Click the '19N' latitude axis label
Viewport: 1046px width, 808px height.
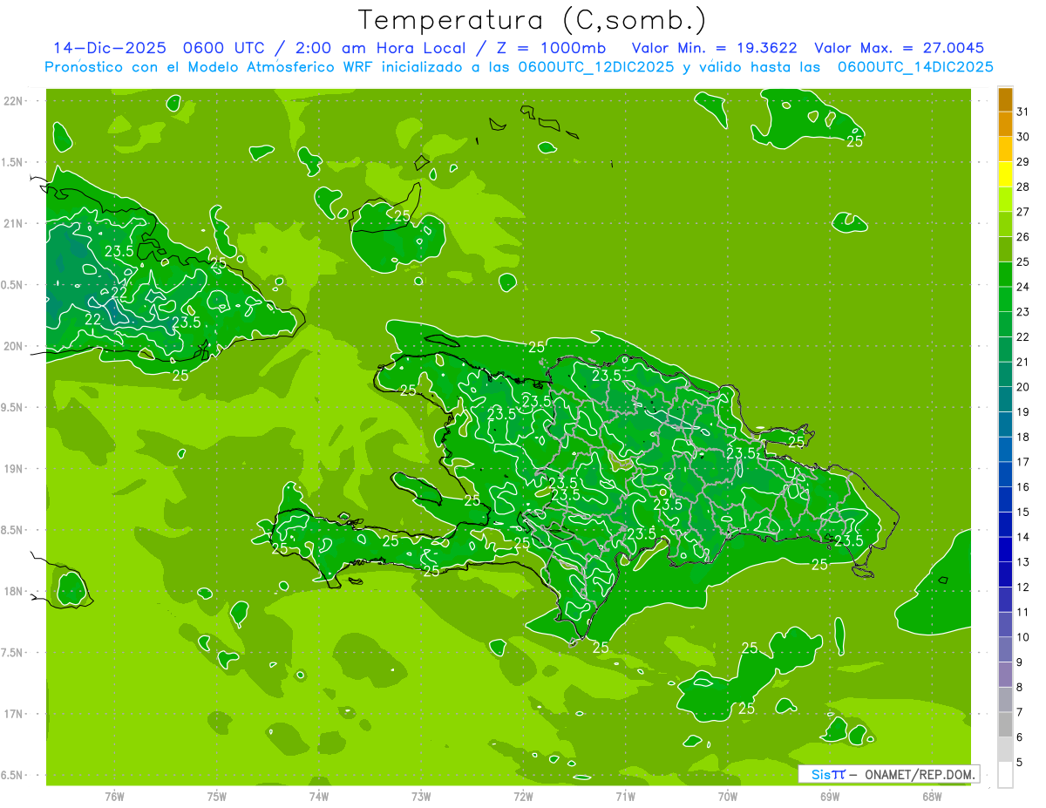(x=14, y=468)
